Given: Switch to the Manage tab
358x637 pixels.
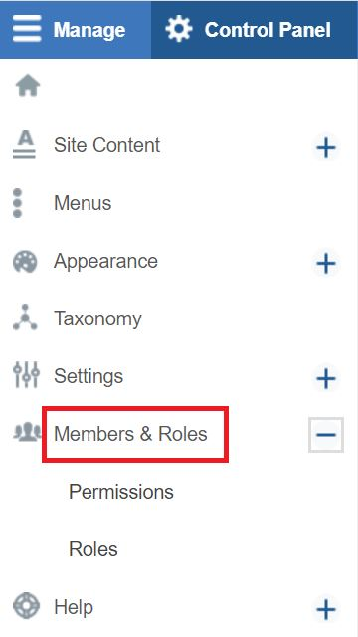Looking at the screenshot, I should tap(76, 29).
